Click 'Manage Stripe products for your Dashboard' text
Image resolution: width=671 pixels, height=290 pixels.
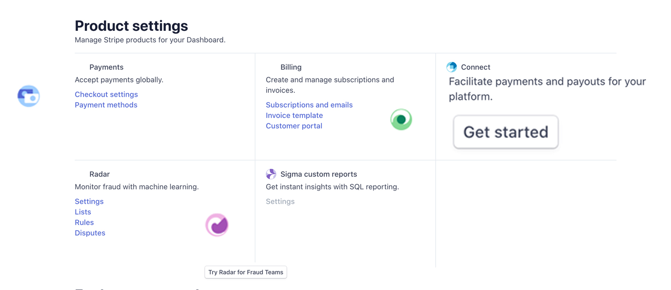pos(150,40)
